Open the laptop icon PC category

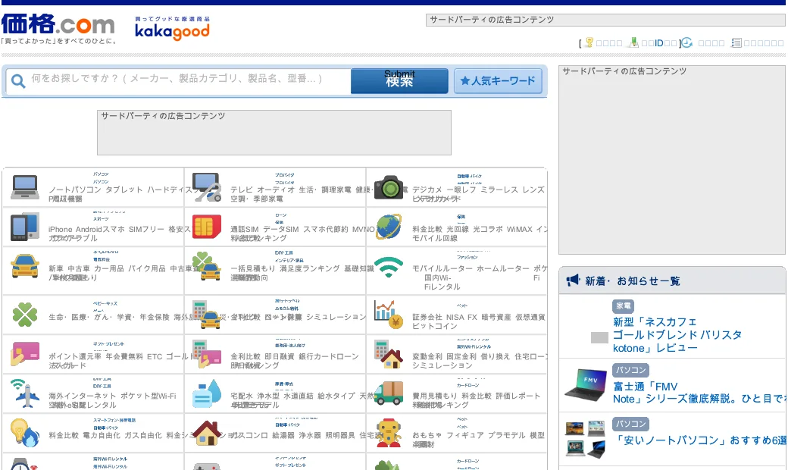(x=24, y=187)
